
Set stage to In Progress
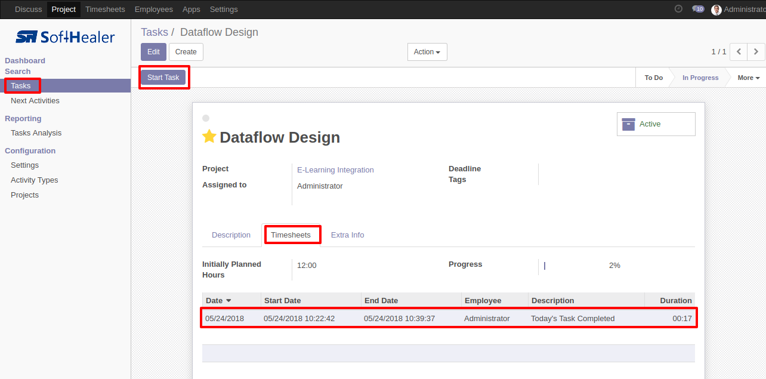tap(700, 78)
